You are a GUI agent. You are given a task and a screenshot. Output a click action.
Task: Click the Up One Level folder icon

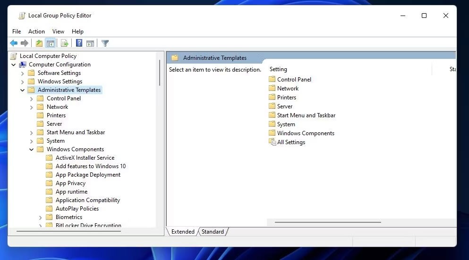tap(39, 43)
